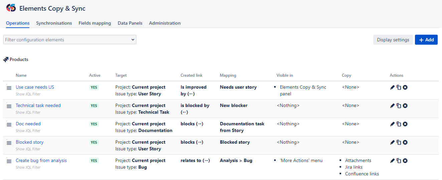Screen dimensions: 442x180
Task: Open the Create bug from analysis link
Action: (41, 160)
